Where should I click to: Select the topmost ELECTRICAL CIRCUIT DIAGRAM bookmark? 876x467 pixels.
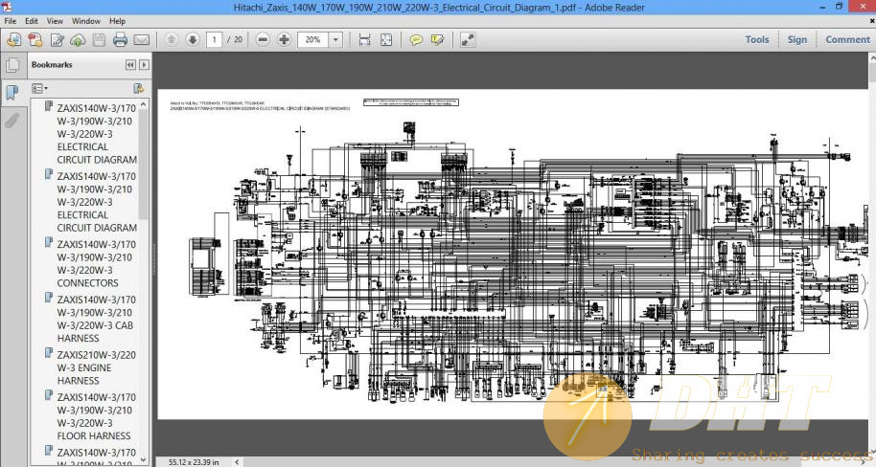coord(97,134)
